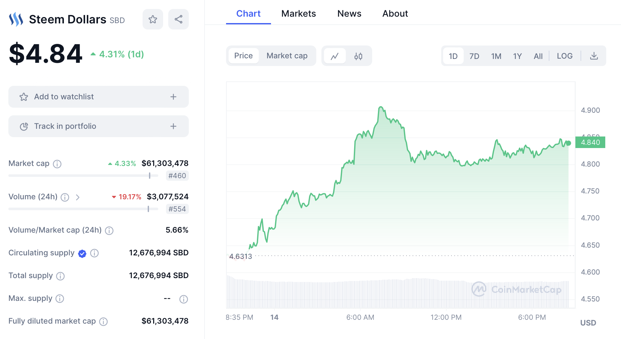Viewport: 621px width, 339px height.
Task: Switch to candlestick chart icon
Action: point(358,56)
